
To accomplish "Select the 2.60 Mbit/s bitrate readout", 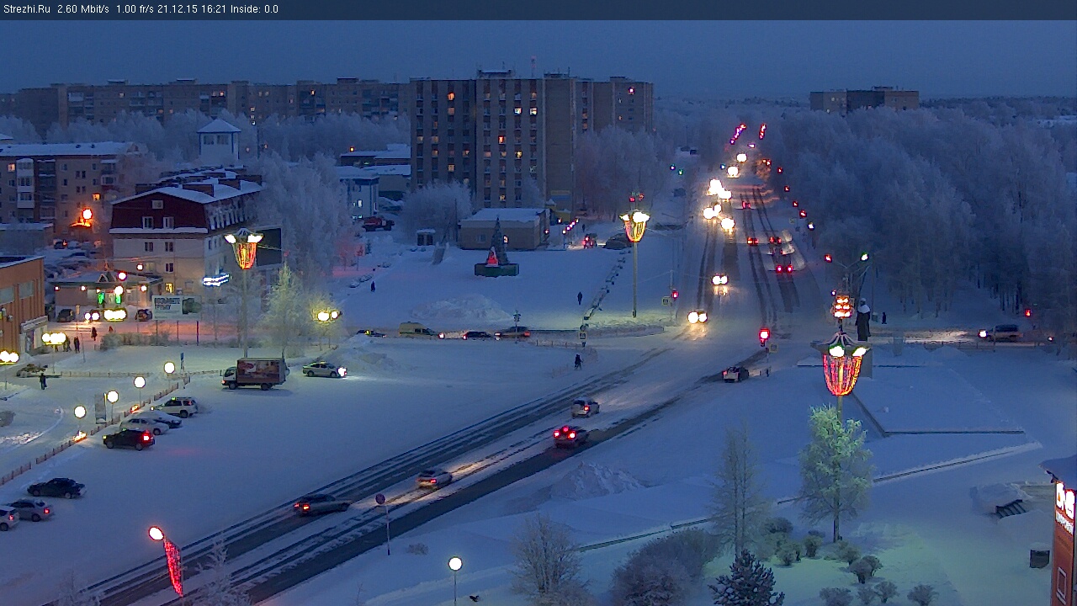I will pyautogui.click(x=83, y=9).
